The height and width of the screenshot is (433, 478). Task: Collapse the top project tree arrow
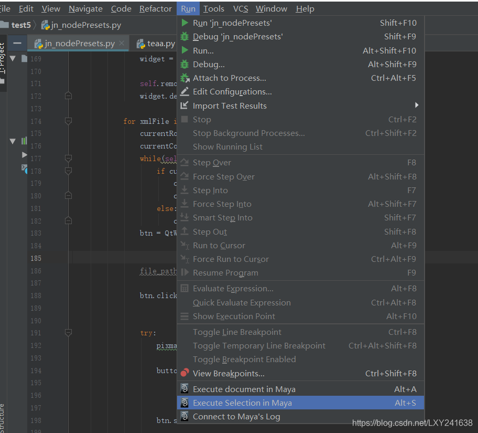pyautogui.click(x=13, y=58)
